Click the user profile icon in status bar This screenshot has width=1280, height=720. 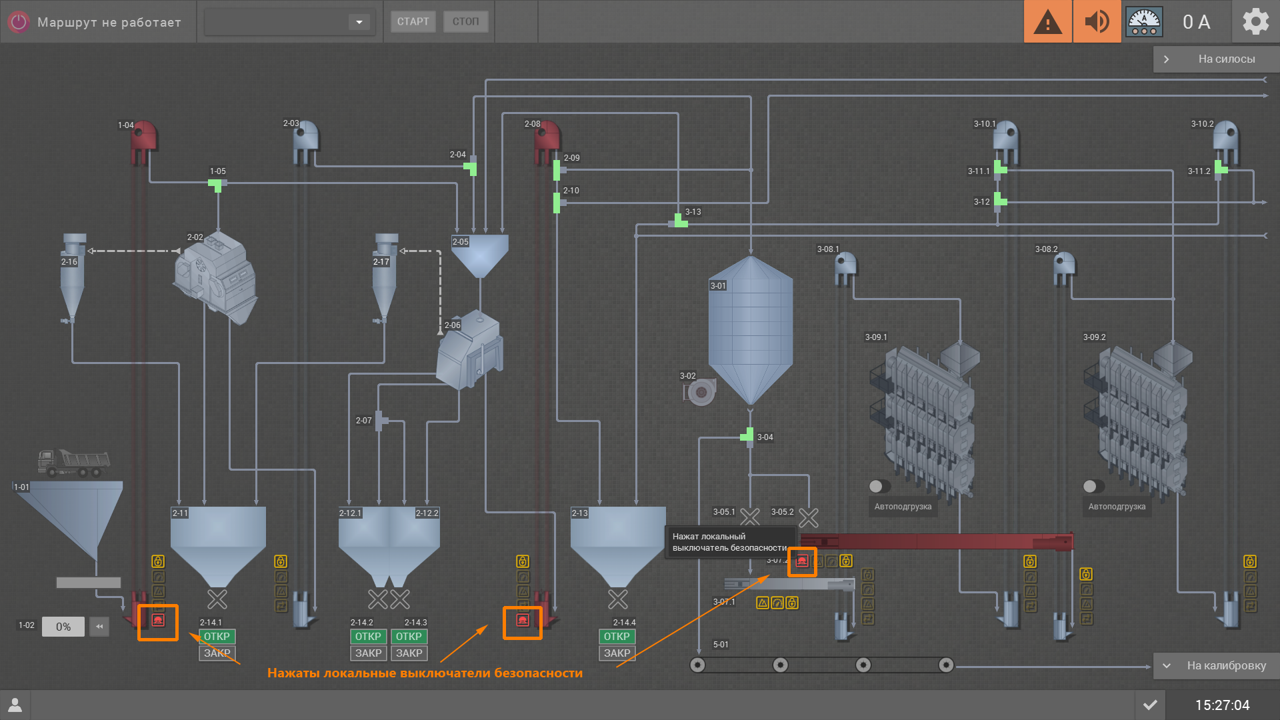pos(15,705)
